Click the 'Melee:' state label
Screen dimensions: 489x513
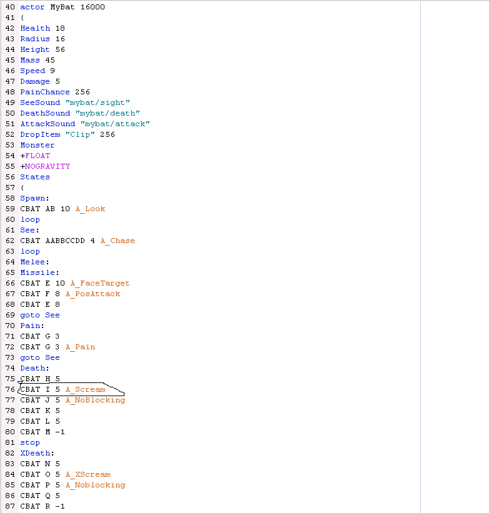[x=34, y=262]
